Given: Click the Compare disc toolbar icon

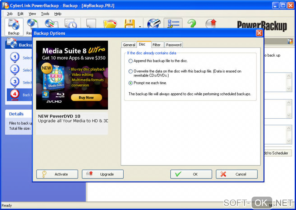Looking at the screenshot, I should click(x=51, y=23).
